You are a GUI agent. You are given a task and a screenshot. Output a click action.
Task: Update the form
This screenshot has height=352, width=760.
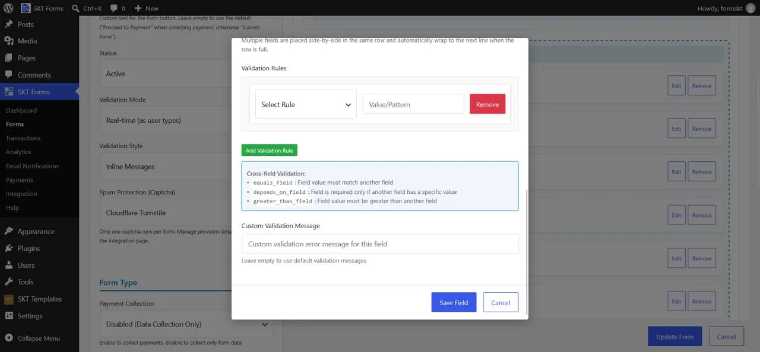(x=674, y=337)
